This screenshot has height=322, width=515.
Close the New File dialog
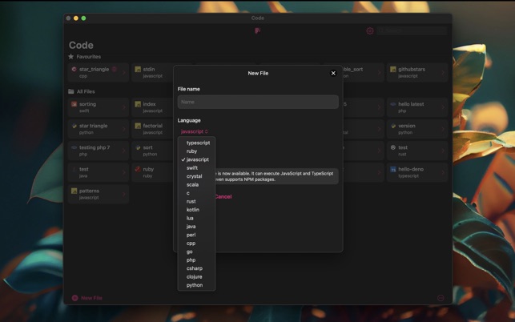(x=333, y=73)
